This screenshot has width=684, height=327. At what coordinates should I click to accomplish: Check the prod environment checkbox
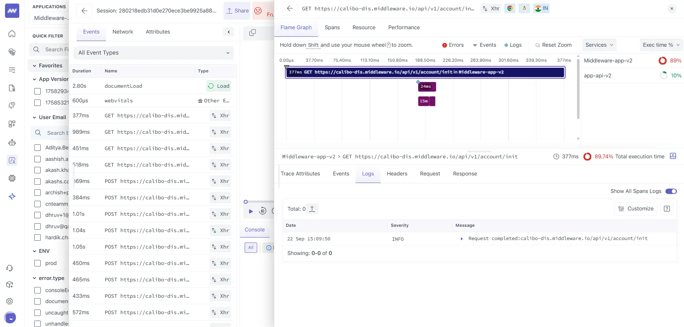37,263
